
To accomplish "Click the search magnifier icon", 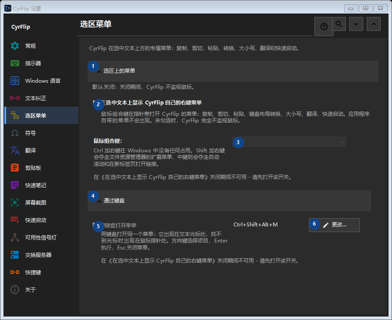I will tap(339, 24).
